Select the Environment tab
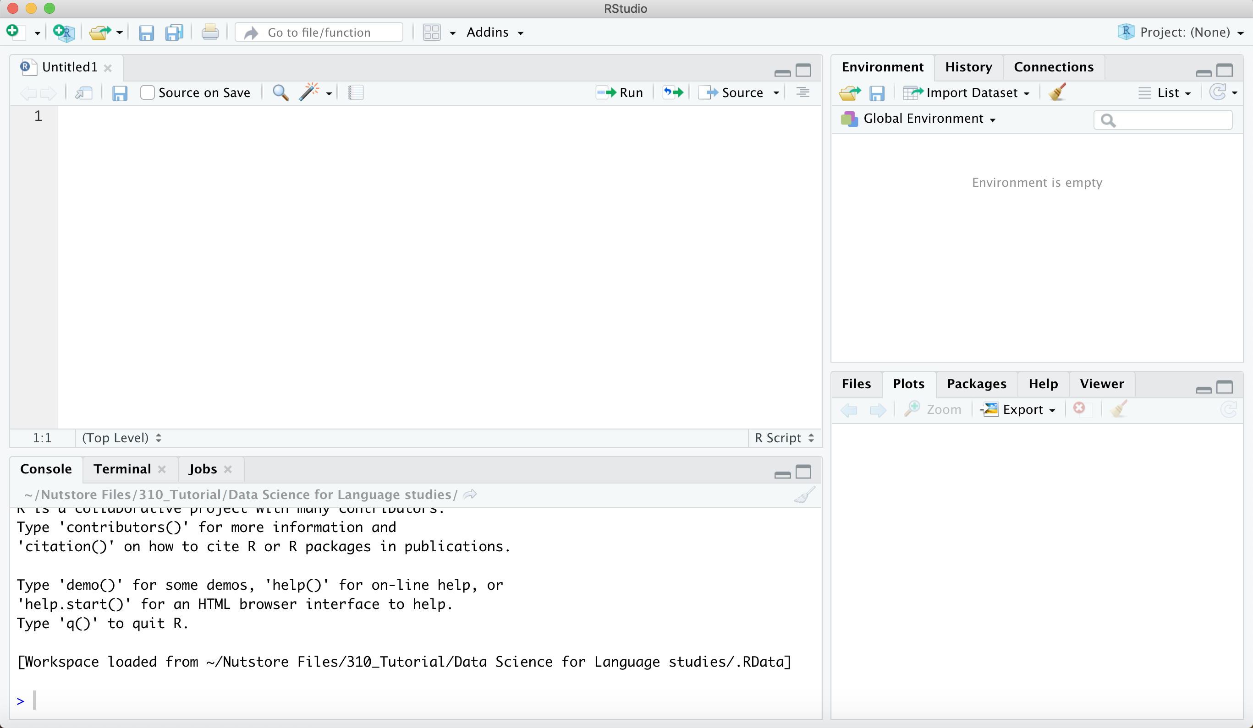The image size is (1253, 728). pos(883,67)
